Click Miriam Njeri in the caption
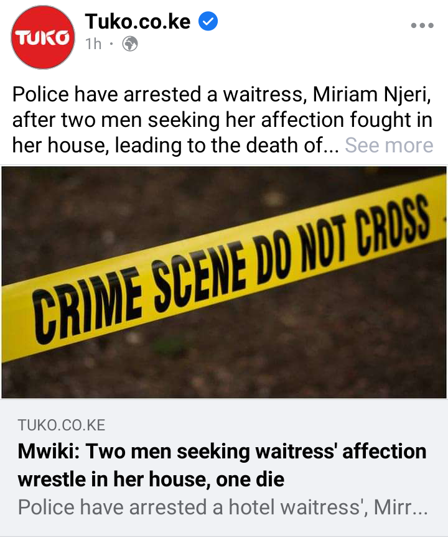The height and width of the screenshot is (538, 448). pos(371,95)
